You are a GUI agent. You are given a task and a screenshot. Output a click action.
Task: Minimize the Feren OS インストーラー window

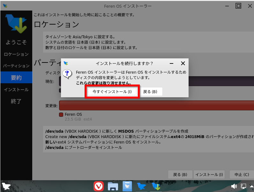tap(227, 6)
